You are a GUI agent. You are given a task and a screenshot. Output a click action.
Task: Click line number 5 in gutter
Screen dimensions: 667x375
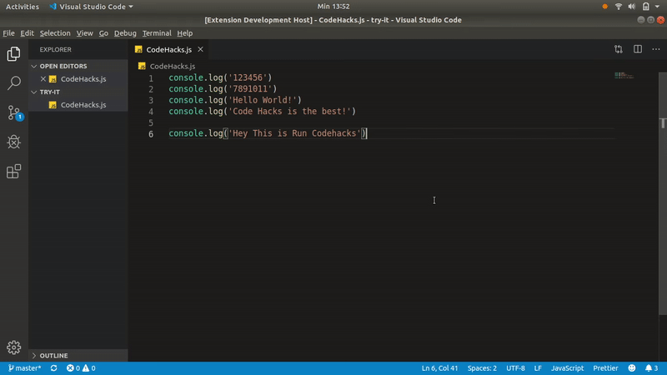[151, 122]
